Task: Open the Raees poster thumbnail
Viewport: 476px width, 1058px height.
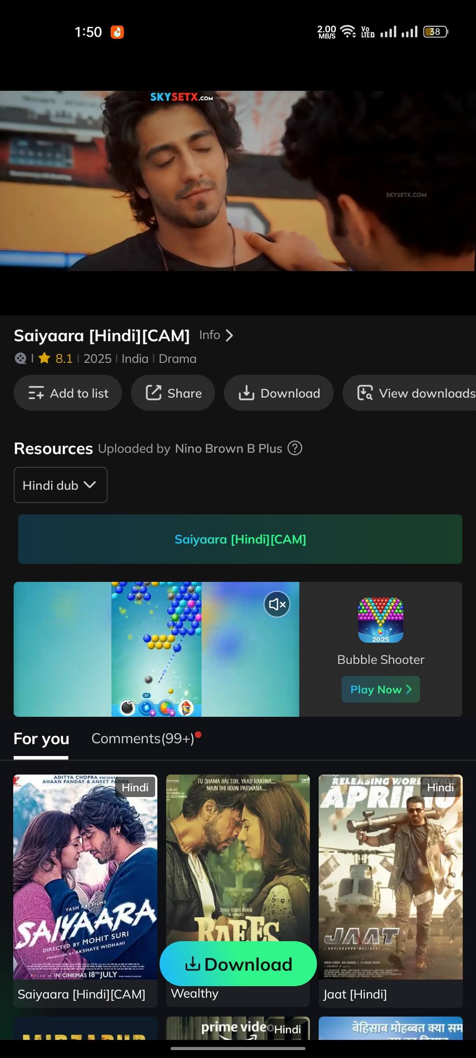Action: pyautogui.click(x=238, y=857)
